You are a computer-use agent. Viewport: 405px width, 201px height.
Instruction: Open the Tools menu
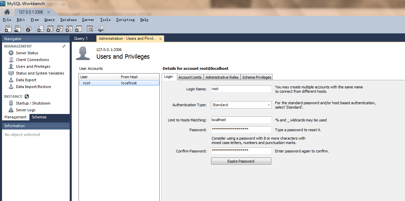pyautogui.click(x=105, y=20)
